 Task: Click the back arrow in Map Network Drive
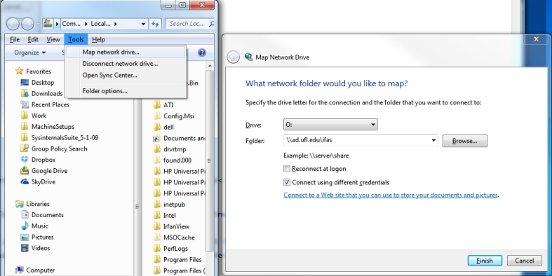(x=233, y=57)
